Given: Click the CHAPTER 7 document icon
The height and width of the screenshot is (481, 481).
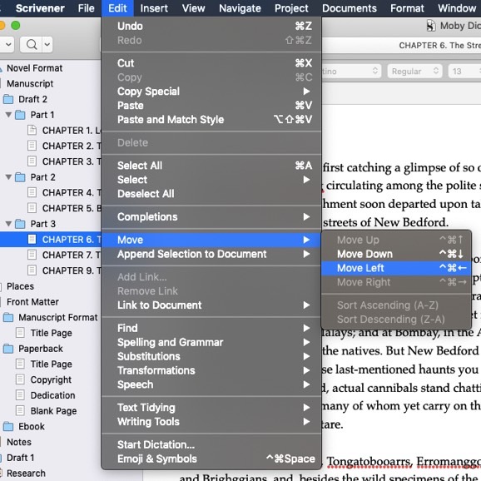Looking at the screenshot, I should (x=32, y=255).
